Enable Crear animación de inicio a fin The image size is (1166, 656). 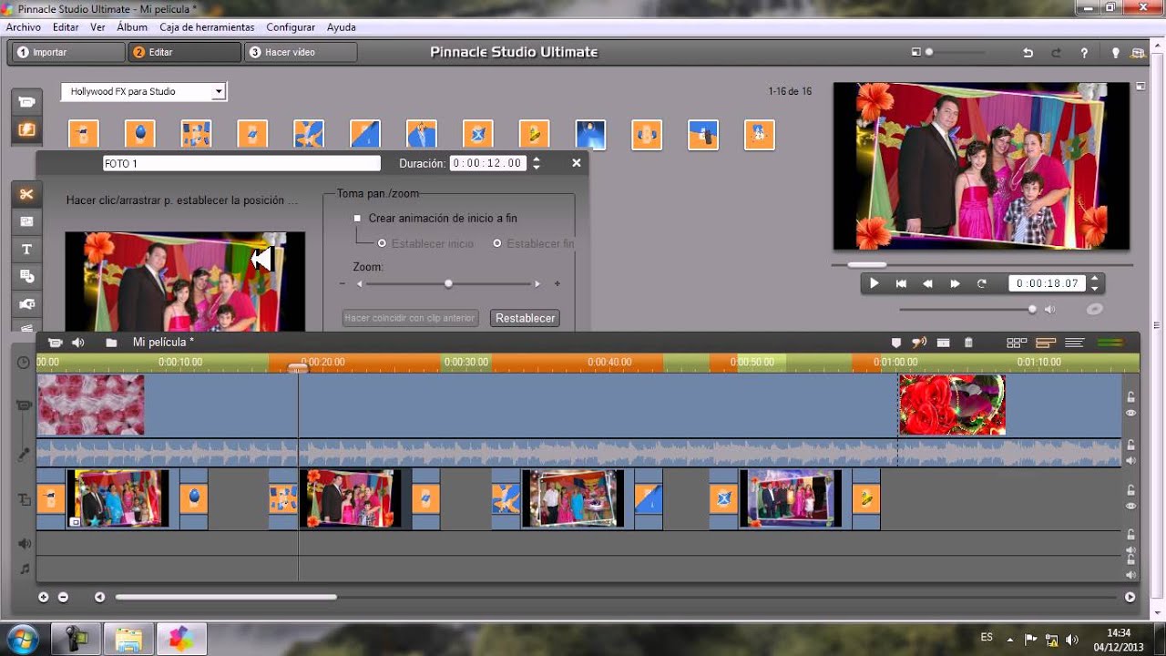pyautogui.click(x=358, y=219)
